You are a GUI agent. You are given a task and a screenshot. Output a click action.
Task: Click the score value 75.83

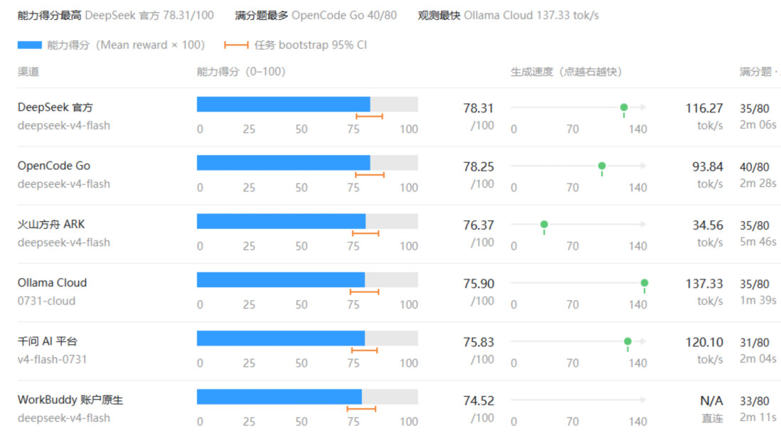pyautogui.click(x=478, y=342)
